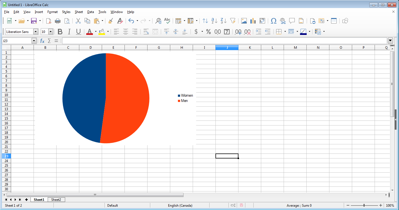Viewport: 399px width, 210px height.
Task: Toggle Bold formatting button
Action: [60, 32]
